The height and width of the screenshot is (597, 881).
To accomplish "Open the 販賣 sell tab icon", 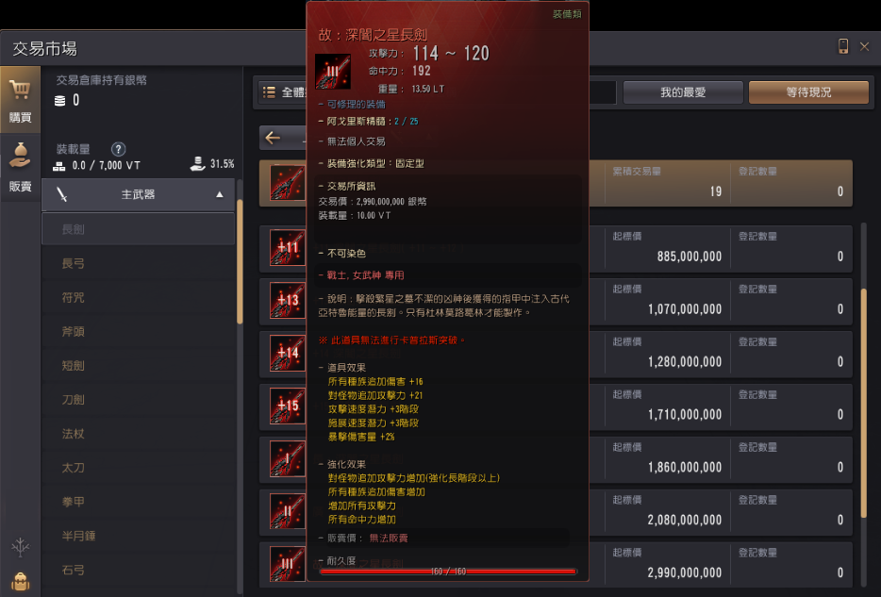I will pos(20,167).
